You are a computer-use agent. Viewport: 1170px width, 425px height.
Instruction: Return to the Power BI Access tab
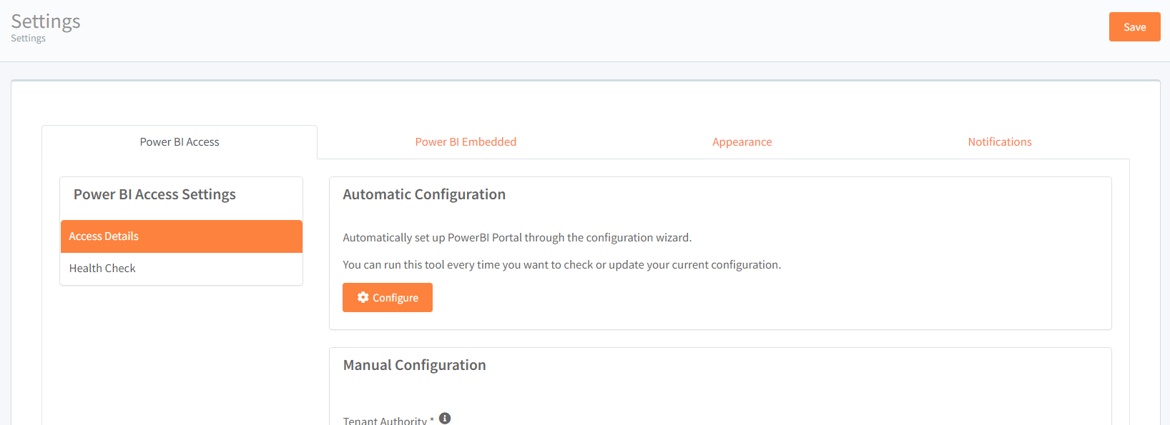[x=180, y=141]
